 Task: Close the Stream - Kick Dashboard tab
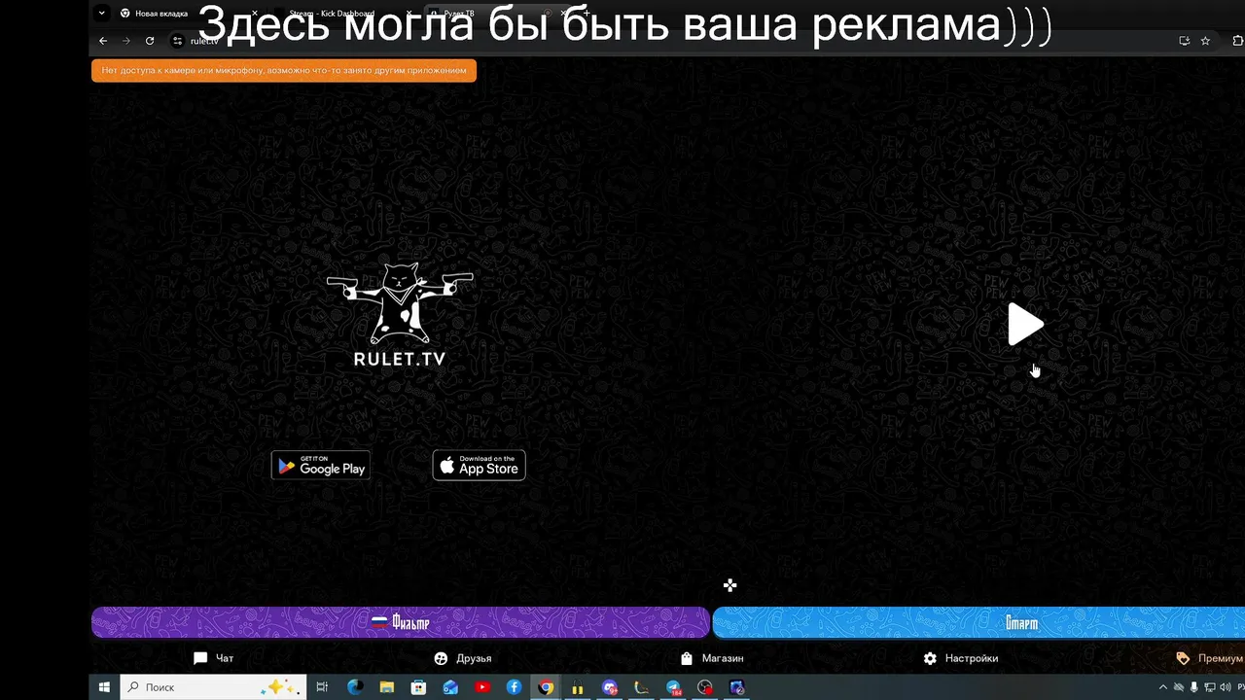(409, 14)
